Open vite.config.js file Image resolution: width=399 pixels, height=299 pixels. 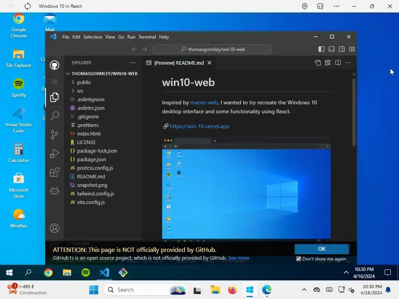pyautogui.click(x=103, y=202)
